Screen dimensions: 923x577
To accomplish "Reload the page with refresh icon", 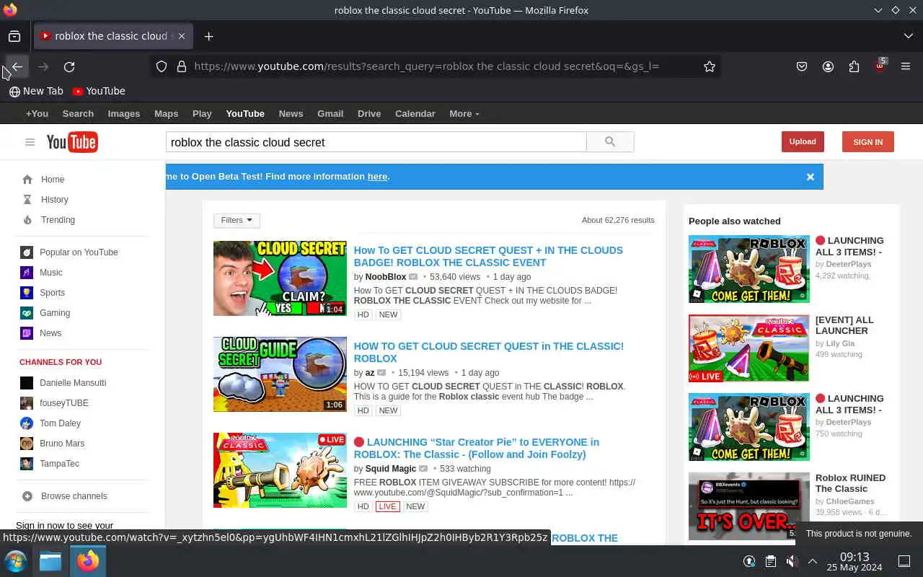I will click(69, 66).
